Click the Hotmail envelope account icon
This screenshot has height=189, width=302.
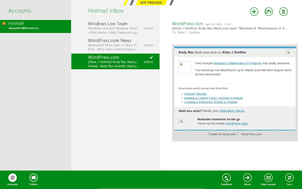tap(4, 23)
